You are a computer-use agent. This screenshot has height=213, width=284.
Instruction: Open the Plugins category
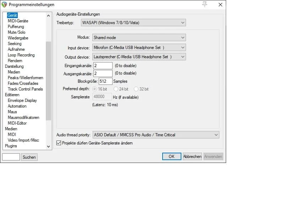[11, 146]
